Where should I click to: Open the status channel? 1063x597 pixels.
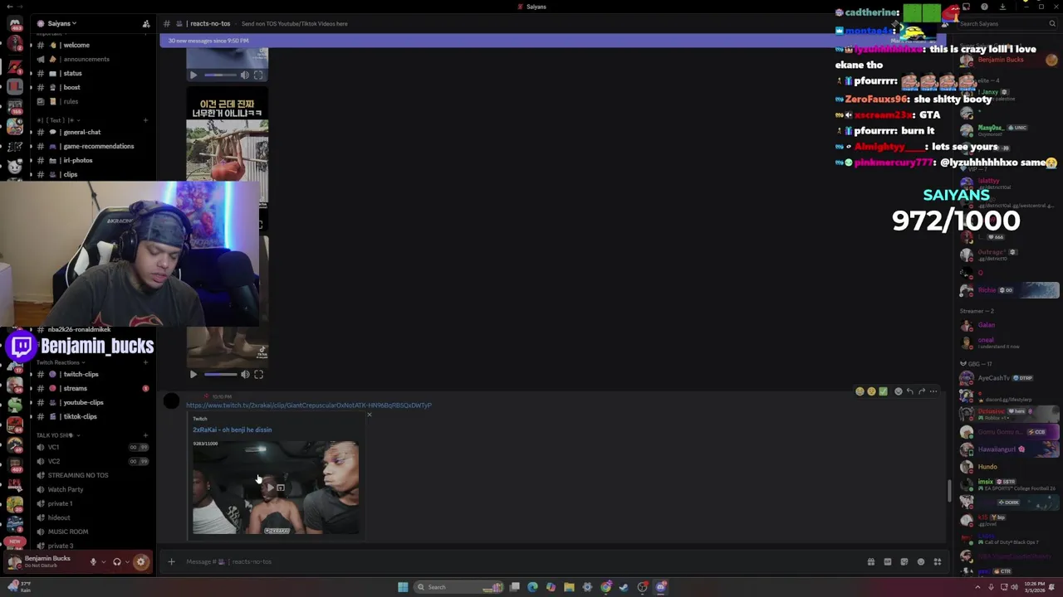coord(72,73)
